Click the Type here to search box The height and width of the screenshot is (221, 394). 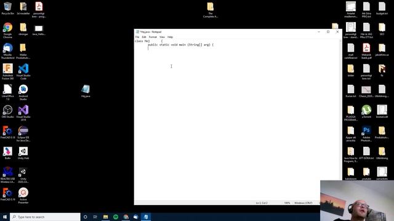click(x=45, y=217)
